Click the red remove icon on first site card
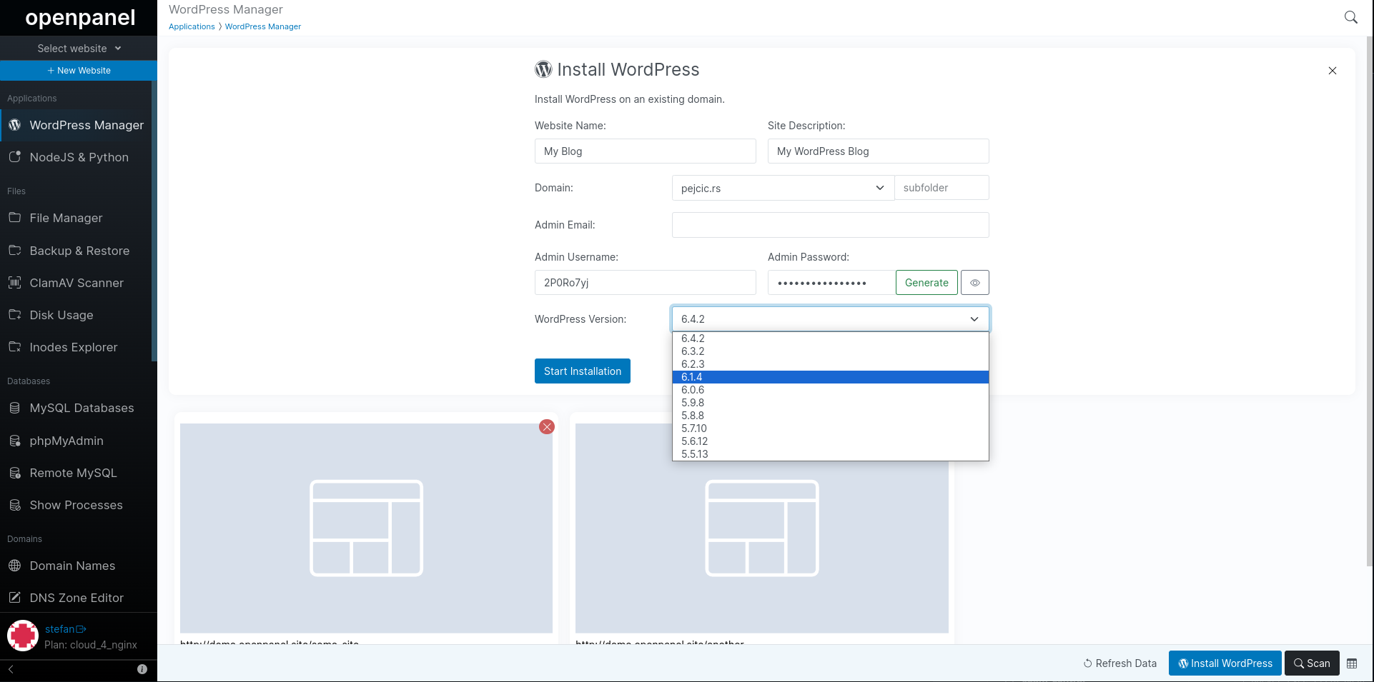Screen dimensions: 1374x682 tap(547, 427)
